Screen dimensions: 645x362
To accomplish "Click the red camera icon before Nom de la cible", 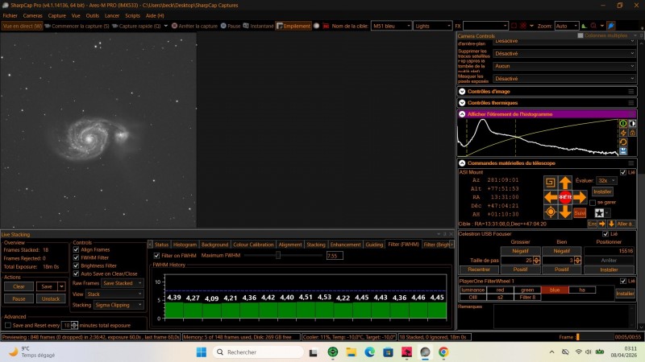I will click(x=326, y=26).
